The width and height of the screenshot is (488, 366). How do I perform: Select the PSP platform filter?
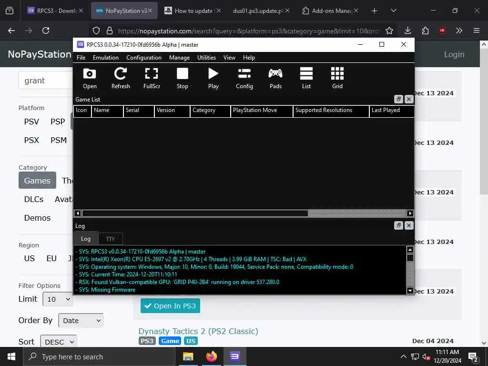[x=58, y=122]
